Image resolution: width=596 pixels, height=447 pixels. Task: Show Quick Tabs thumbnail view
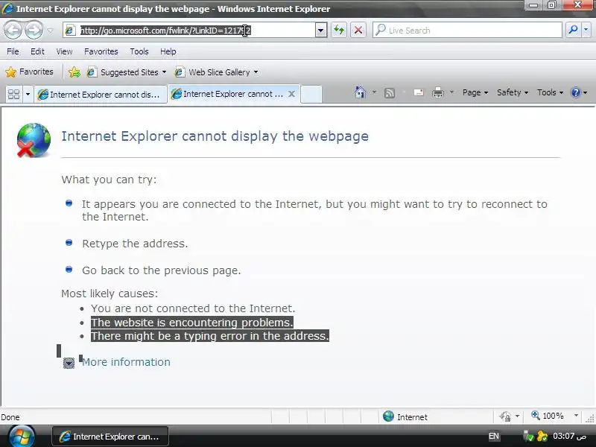tap(13, 94)
